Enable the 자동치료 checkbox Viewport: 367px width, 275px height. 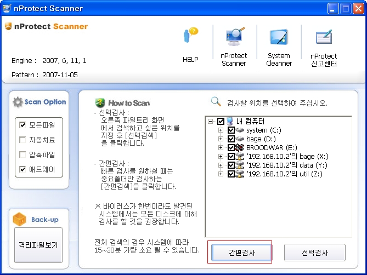22,140
